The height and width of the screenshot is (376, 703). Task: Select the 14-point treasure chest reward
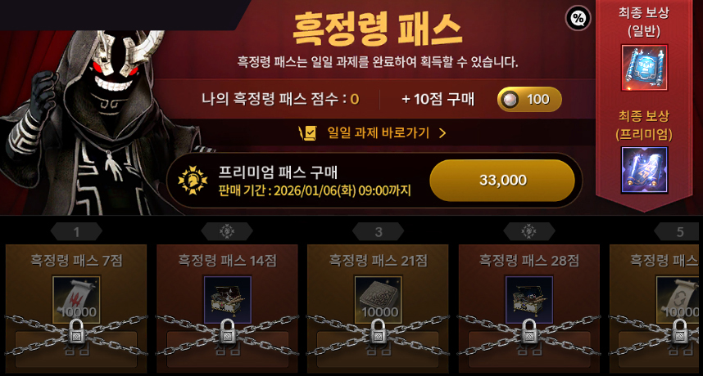point(228,299)
